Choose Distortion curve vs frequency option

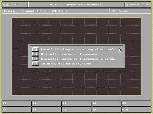69,54
